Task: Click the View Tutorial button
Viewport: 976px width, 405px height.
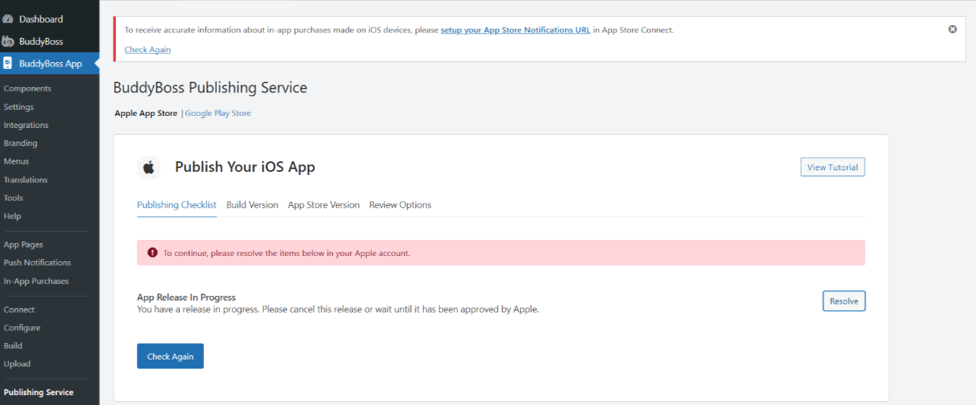Action: (x=833, y=167)
